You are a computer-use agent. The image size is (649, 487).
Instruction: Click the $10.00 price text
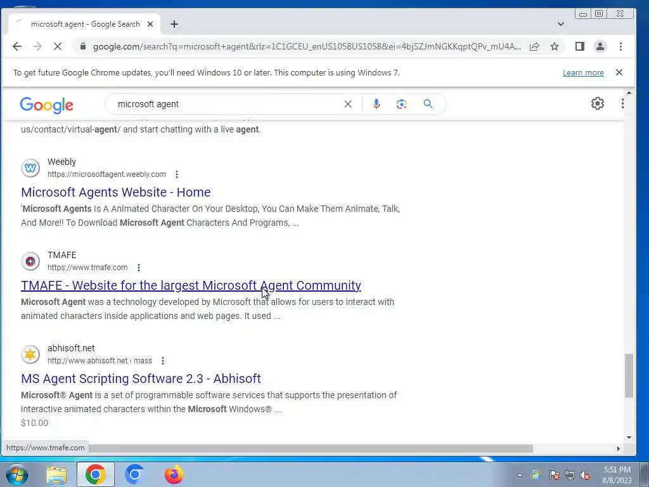pyautogui.click(x=35, y=423)
